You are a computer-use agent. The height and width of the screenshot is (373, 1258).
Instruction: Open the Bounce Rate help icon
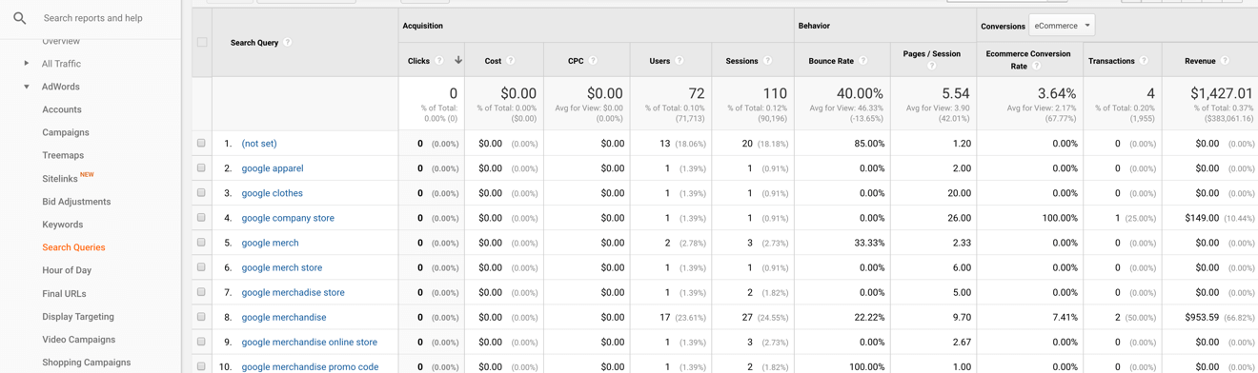tap(862, 61)
